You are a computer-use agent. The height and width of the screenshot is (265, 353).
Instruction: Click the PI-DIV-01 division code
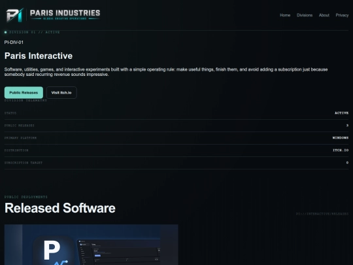click(x=14, y=43)
